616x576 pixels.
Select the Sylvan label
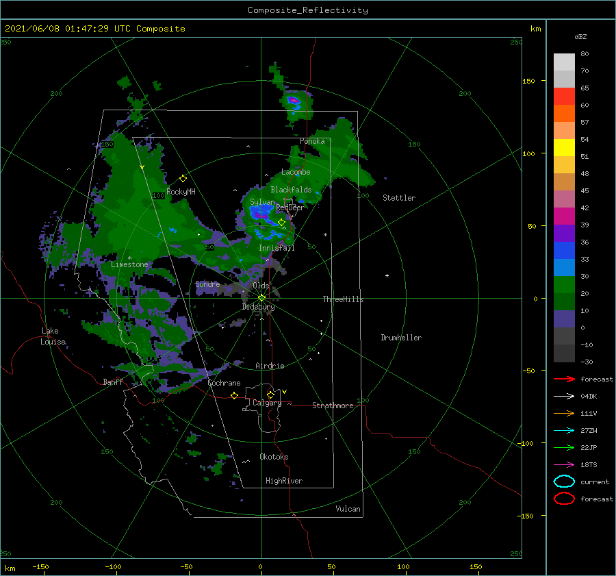point(262,202)
